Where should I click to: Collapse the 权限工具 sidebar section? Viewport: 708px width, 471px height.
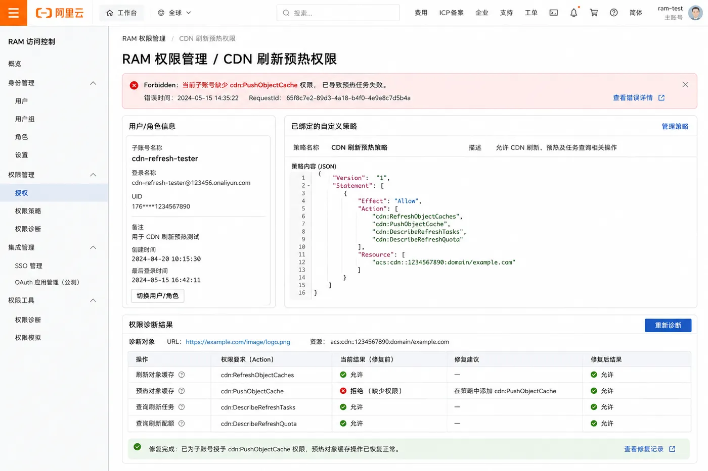click(93, 300)
